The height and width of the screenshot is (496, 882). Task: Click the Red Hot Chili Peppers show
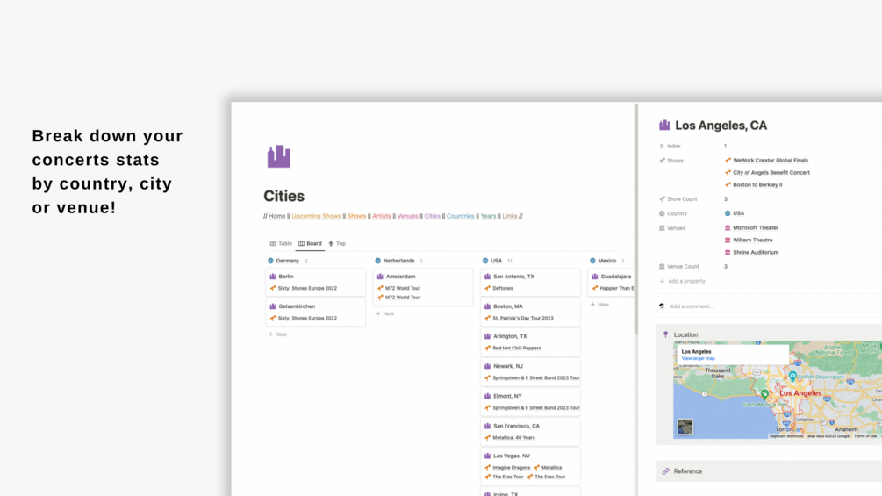pyautogui.click(x=513, y=349)
